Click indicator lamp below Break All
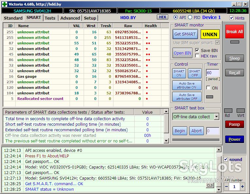 pyautogui.click(x=235, y=42)
